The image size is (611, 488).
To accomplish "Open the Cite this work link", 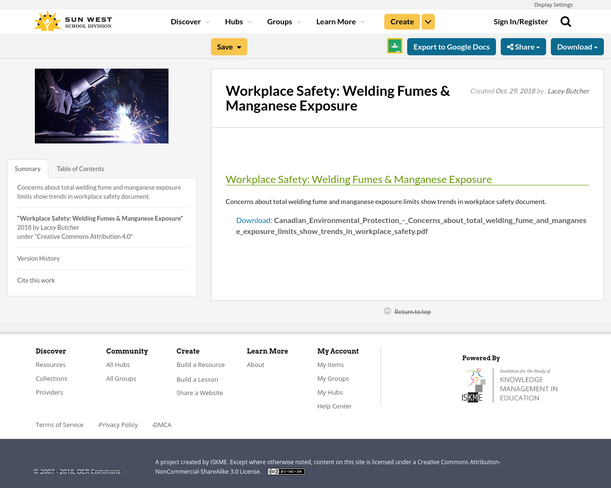I will coord(36,280).
